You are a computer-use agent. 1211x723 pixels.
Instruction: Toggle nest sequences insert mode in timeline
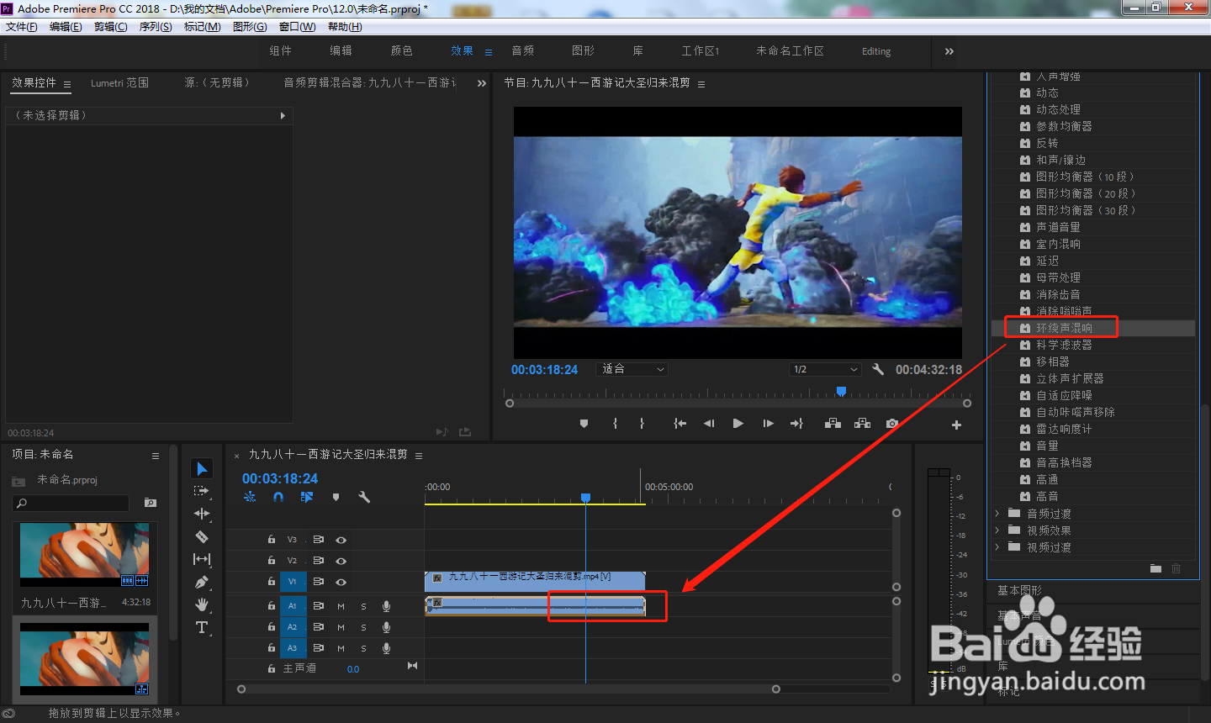(x=250, y=497)
